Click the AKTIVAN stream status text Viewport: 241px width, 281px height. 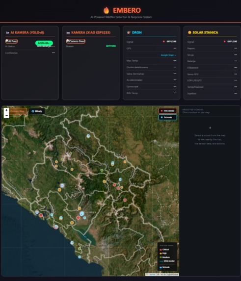pyautogui.click(x=111, y=46)
